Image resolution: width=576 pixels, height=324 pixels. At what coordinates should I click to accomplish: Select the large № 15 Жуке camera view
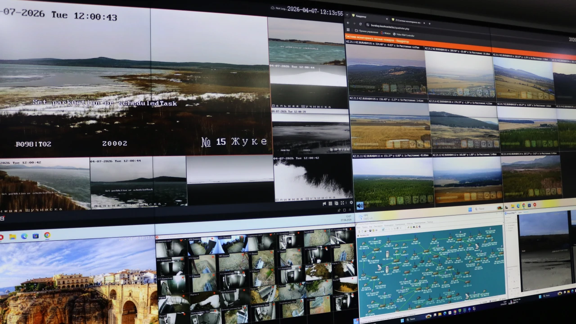[x=134, y=81]
